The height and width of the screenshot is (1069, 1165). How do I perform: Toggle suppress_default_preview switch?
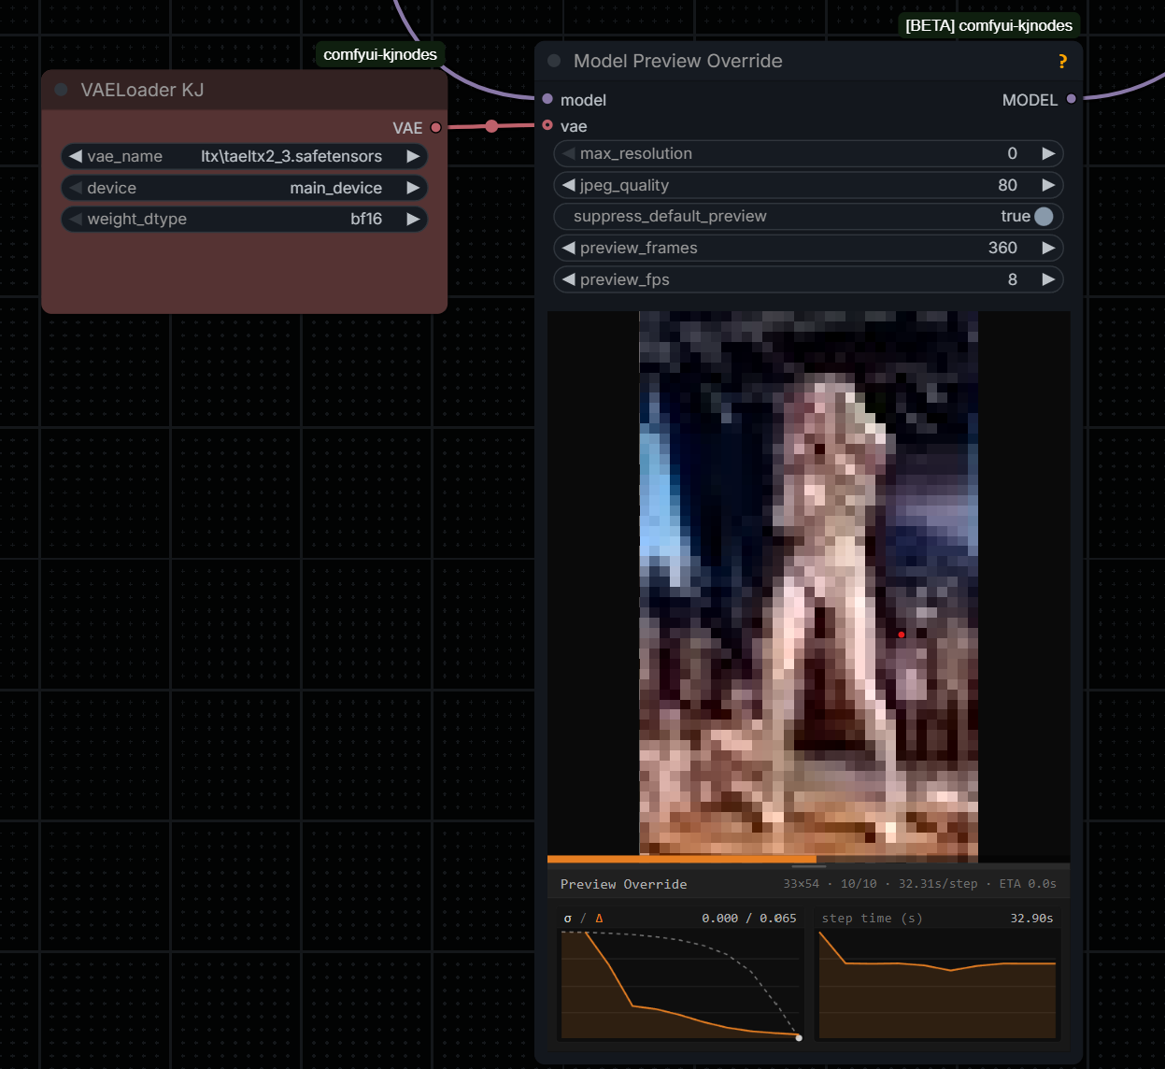coord(1044,216)
